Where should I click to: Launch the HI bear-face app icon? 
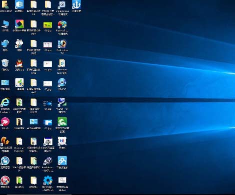click(62, 141)
